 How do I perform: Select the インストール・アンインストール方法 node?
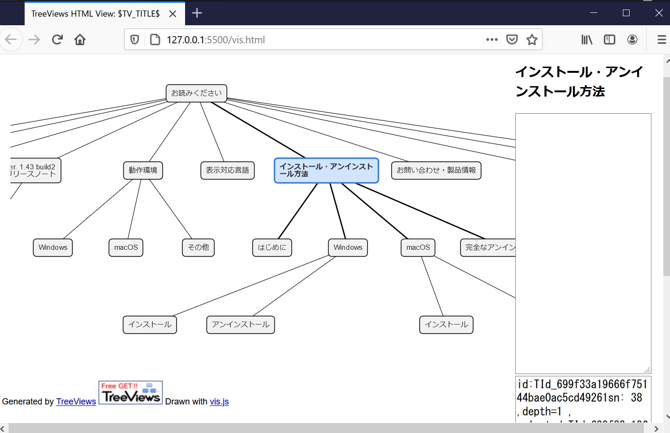coord(326,170)
